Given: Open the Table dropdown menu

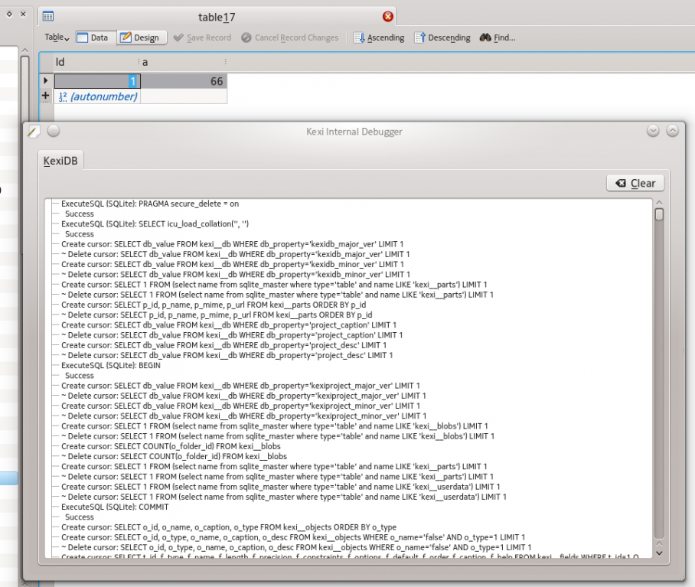Looking at the screenshot, I should (x=57, y=38).
